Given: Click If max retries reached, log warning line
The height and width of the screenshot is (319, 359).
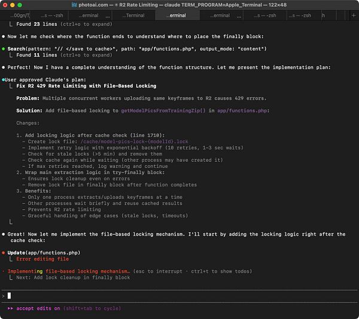Looking at the screenshot, I should pyautogui.click(x=95, y=166).
